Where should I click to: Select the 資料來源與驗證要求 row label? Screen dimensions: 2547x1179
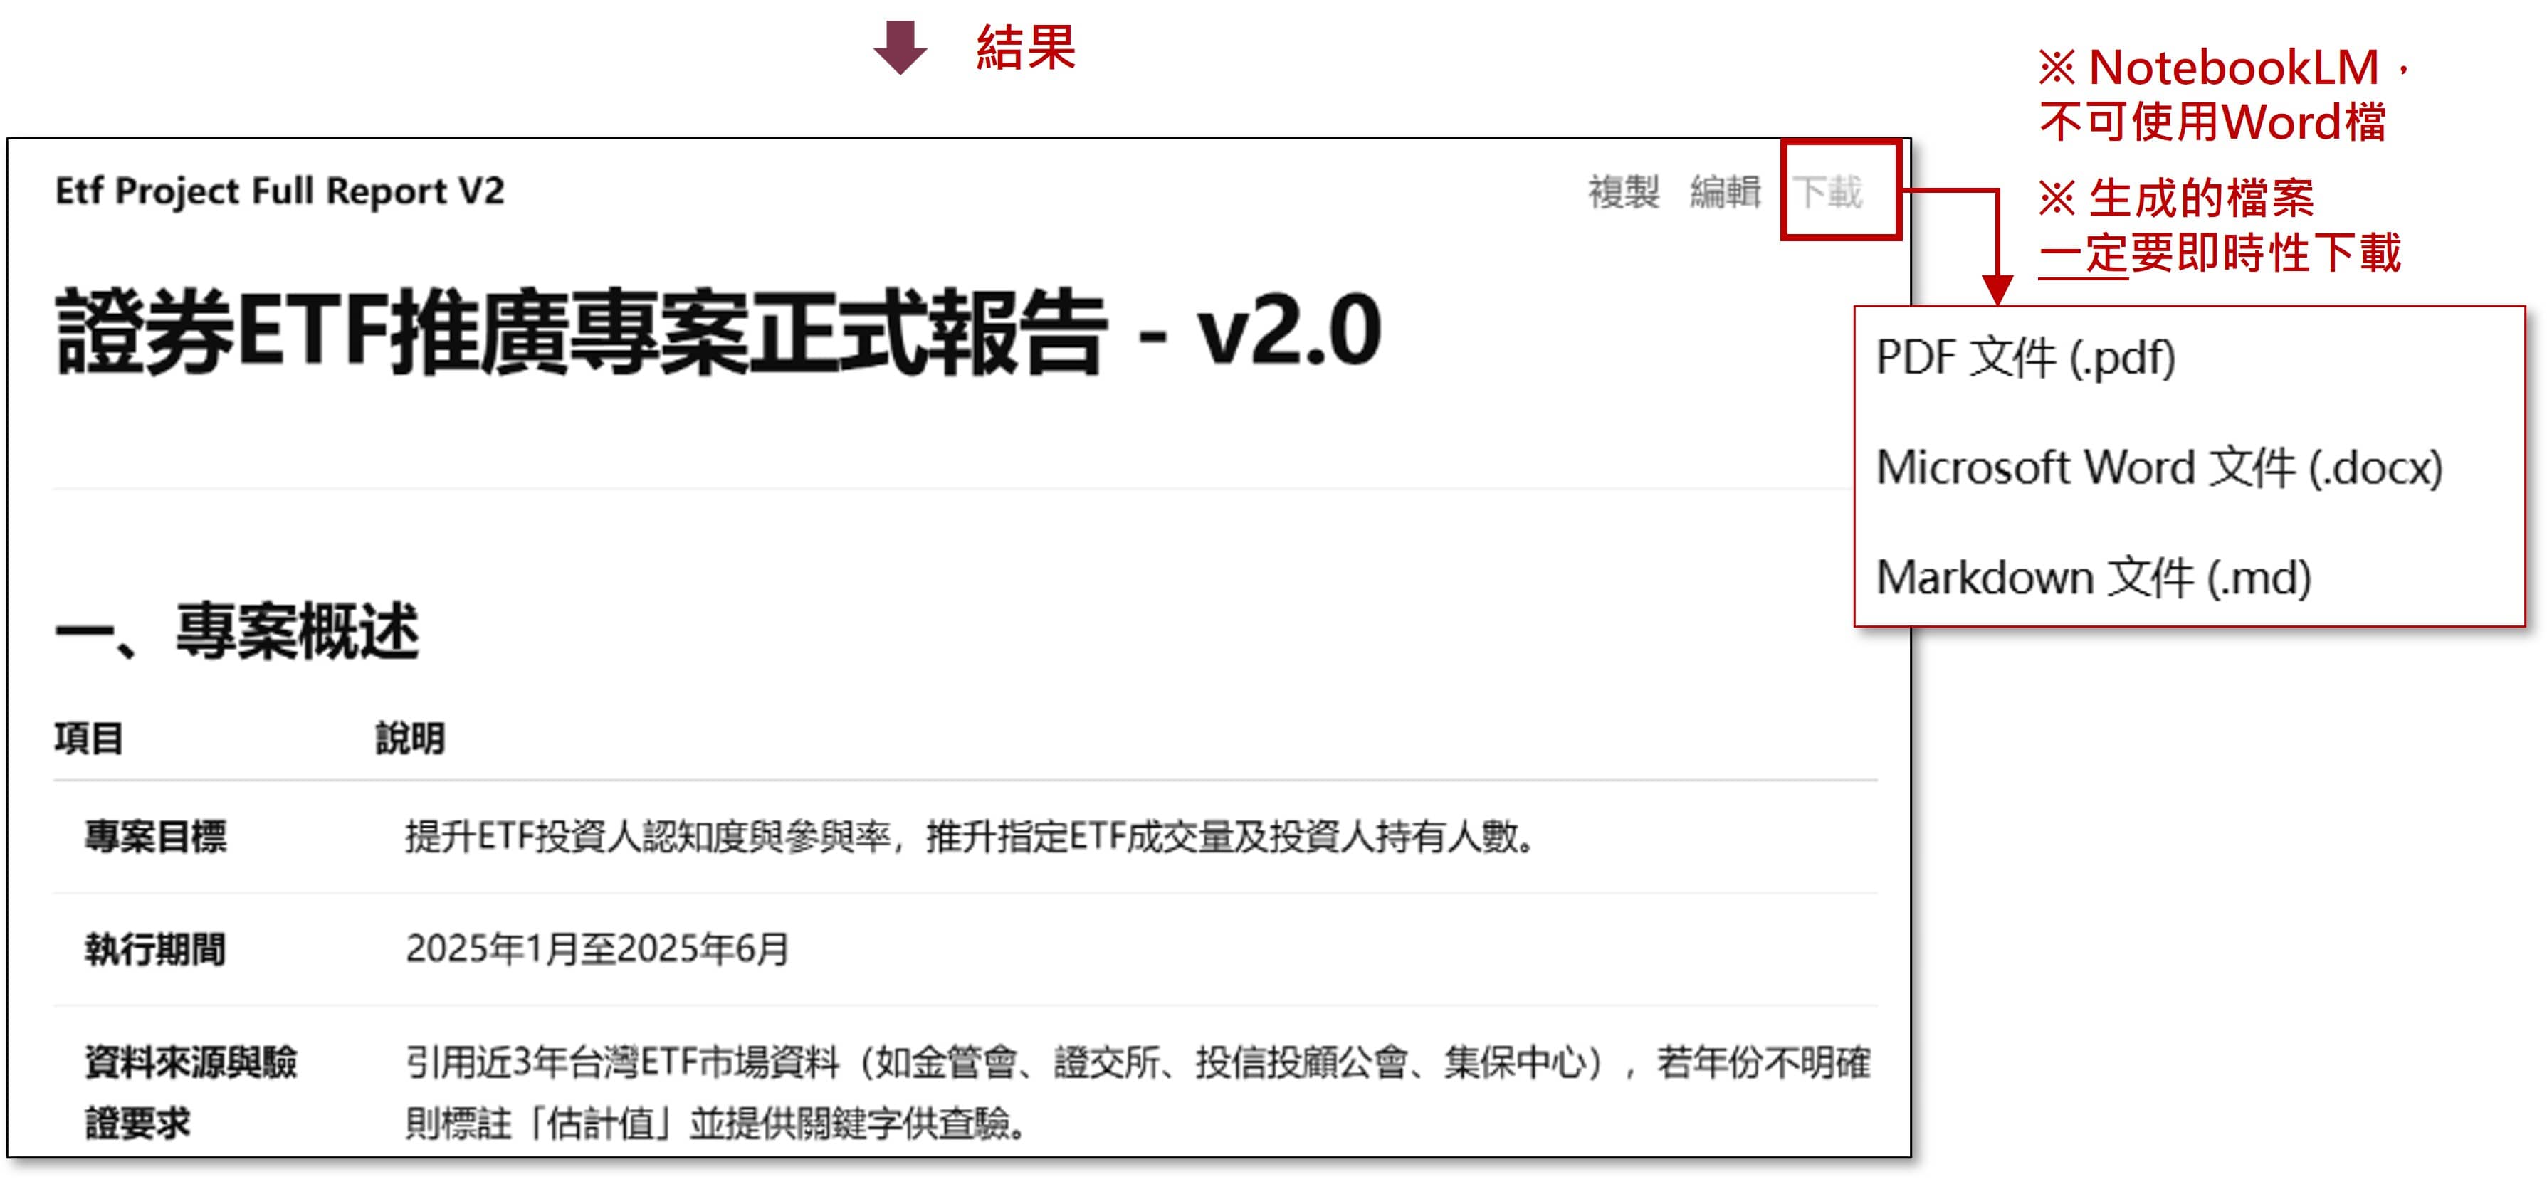coord(191,1092)
